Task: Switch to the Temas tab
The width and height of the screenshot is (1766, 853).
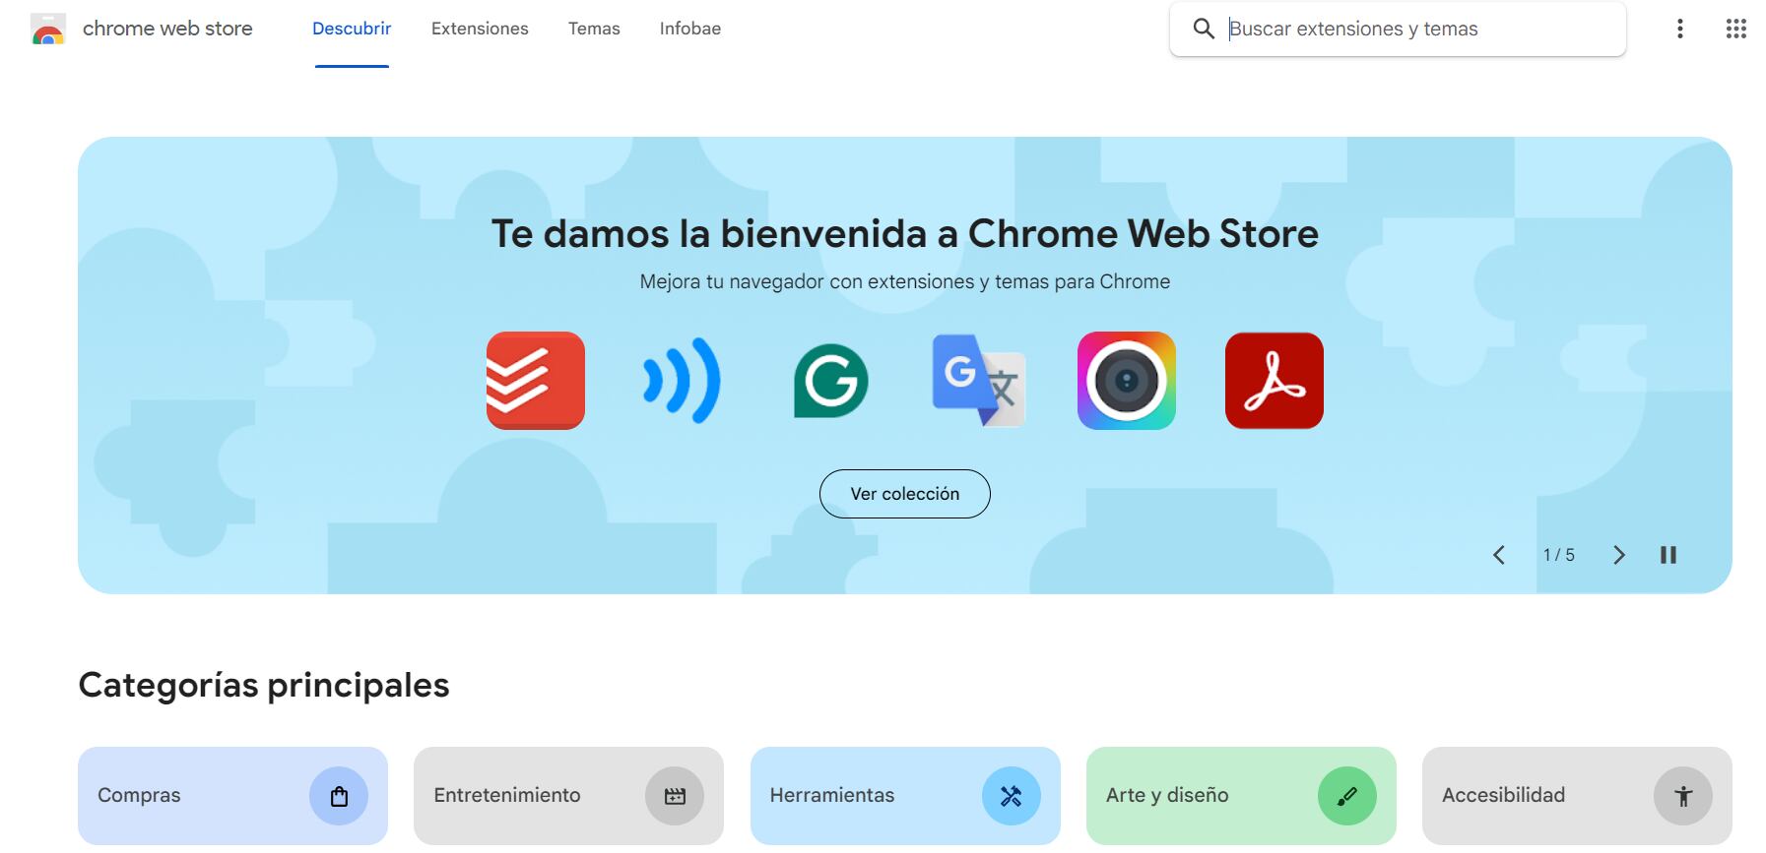Action: click(x=594, y=30)
